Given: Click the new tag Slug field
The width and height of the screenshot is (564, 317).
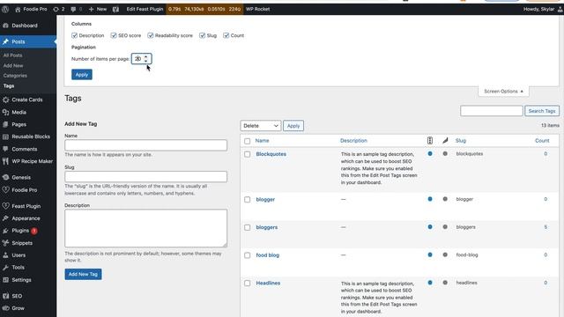Looking at the screenshot, I should click(x=145, y=176).
